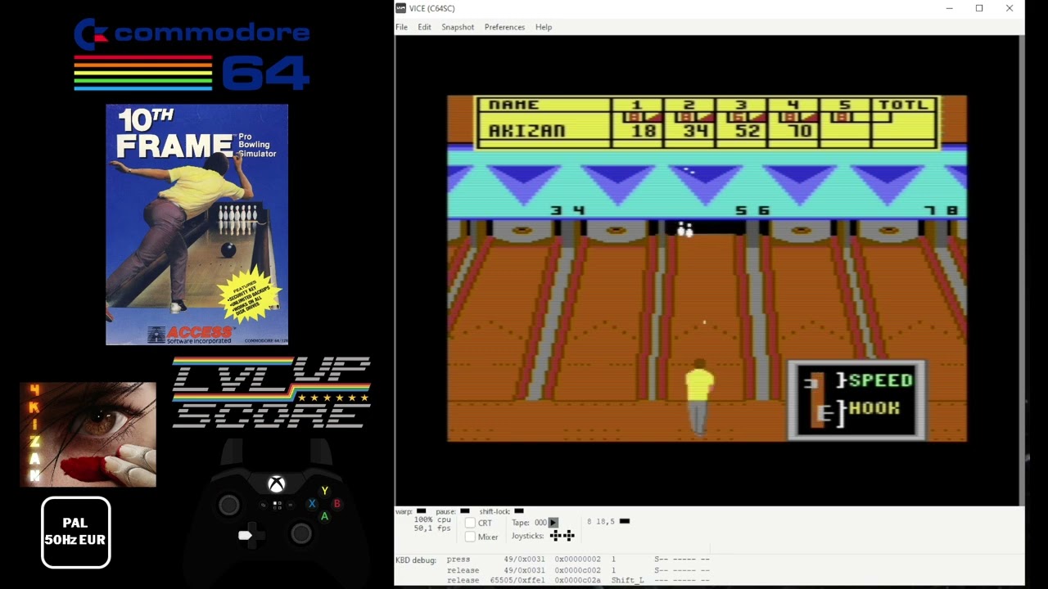Image resolution: width=1048 pixels, height=589 pixels.
Task: Click the A button on controller graphic
Action: pos(324,516)
